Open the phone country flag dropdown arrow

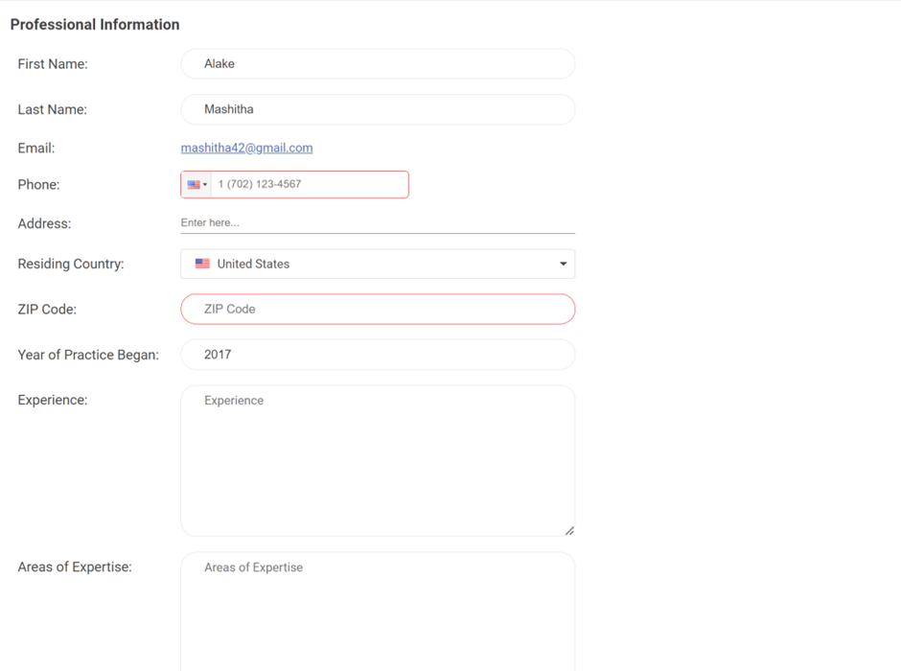click(x=205, y=184)
